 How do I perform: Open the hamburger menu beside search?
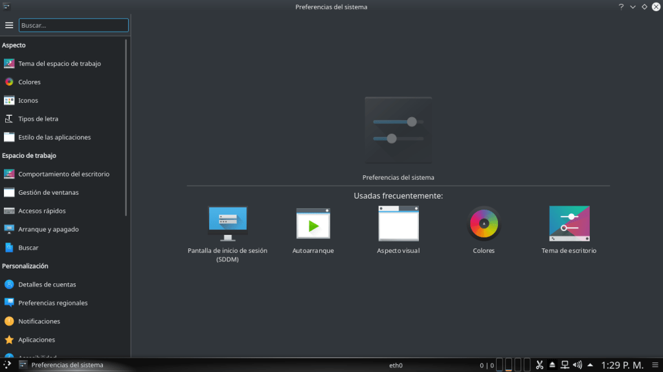pos(9,25)
